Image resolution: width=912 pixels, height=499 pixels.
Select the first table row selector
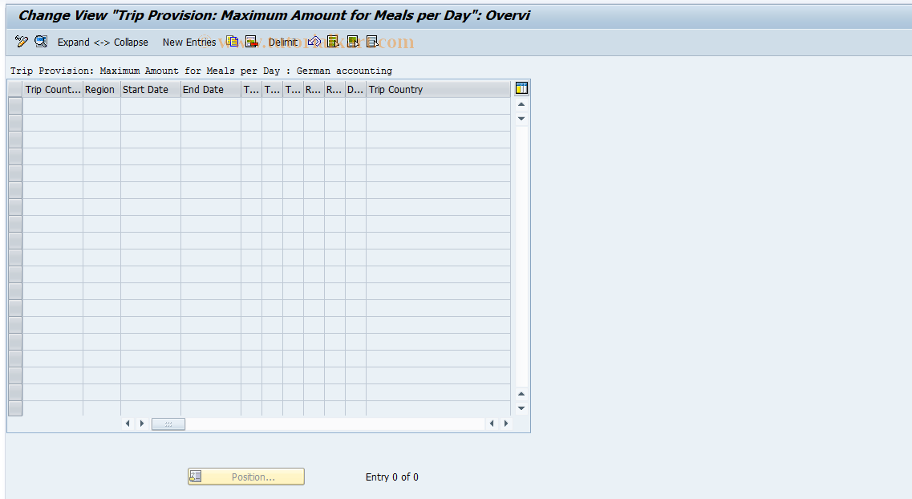coord(15,106)
